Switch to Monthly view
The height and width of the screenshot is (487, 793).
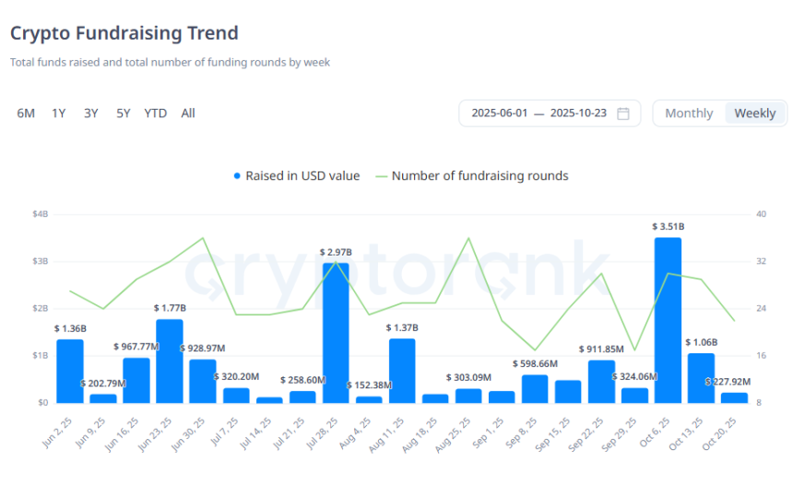coord(689,113)
